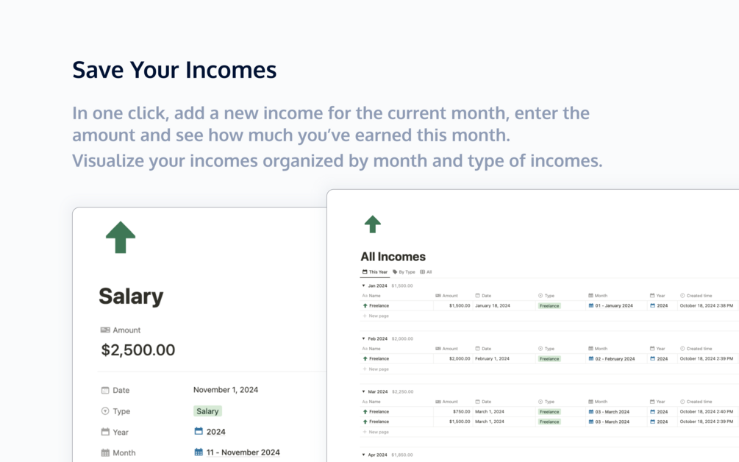Collapse the Apr 2024 group
The image size is (739, 462).
[363, 455]
